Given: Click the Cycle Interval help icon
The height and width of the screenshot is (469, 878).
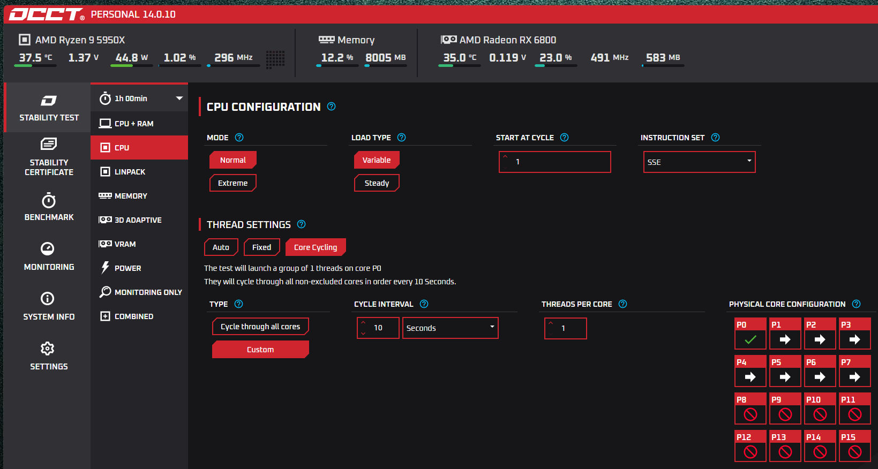Looking at the screenshot, I should click(424, 304).
